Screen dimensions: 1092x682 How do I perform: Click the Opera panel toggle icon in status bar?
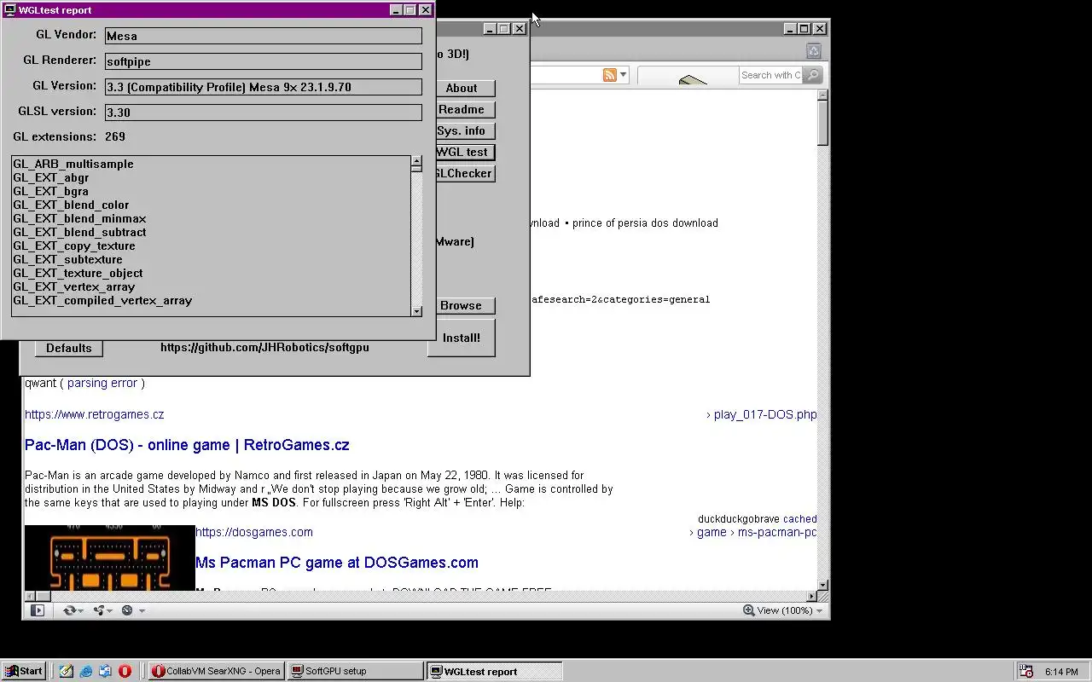pos(38,610)
